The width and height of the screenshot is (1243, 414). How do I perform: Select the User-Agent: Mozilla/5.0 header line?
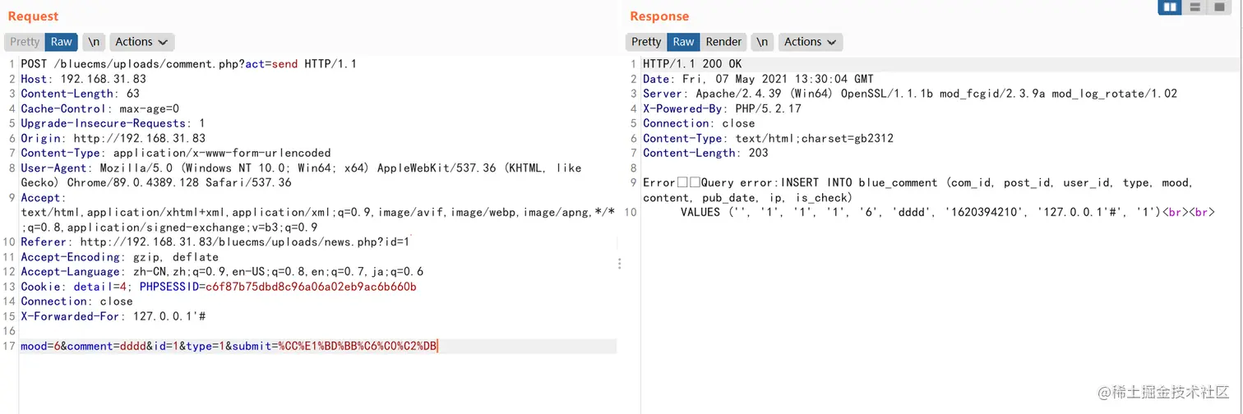(301, 175)
